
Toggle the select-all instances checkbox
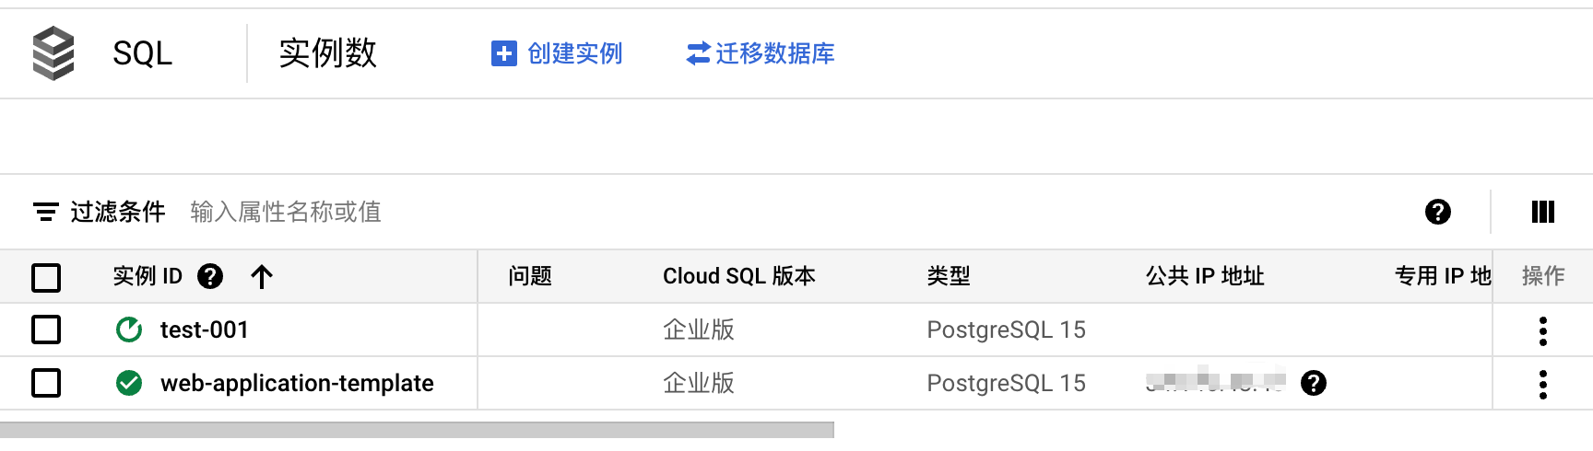click(x=46, y=277)
